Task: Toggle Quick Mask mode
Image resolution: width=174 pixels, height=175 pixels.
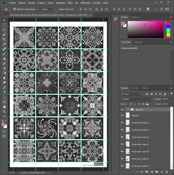Action: pyautogui.click(x=4, y=132)
